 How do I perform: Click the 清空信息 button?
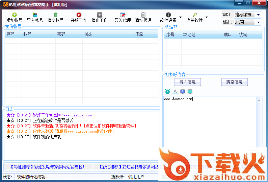tap(234, 82)
